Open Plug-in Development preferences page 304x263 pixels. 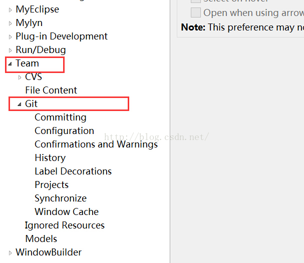pyautogui.click(x=62, y=36)
